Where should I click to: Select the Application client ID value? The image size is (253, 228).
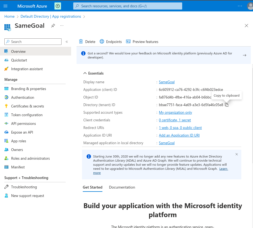click(191, 90)
